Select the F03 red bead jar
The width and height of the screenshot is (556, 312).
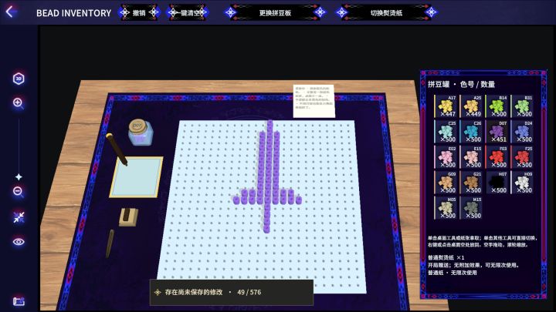coord(497,157)
